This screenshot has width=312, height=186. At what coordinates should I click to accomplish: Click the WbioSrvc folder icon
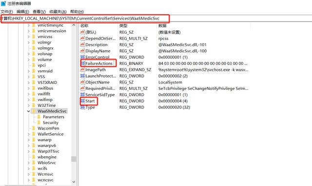pos(34,163)
